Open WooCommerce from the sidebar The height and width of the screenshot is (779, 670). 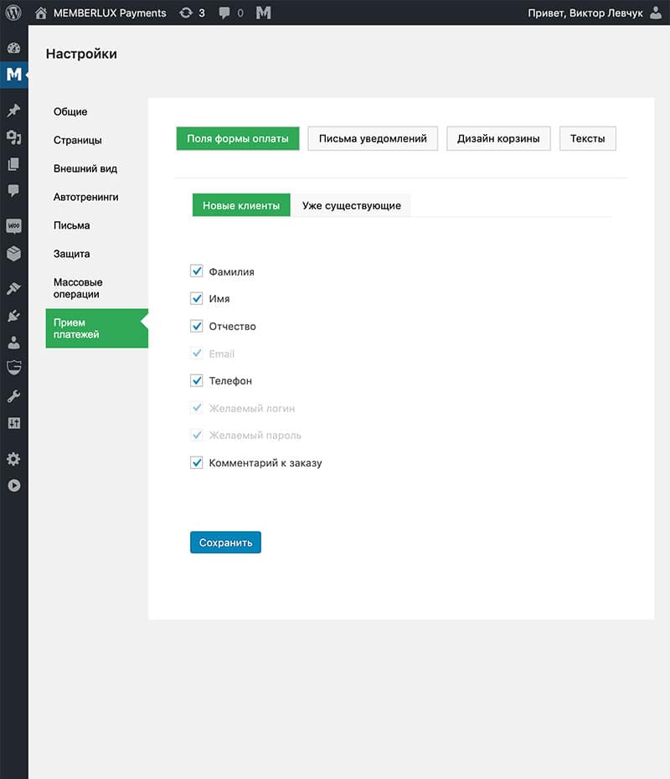pos(13,226)
